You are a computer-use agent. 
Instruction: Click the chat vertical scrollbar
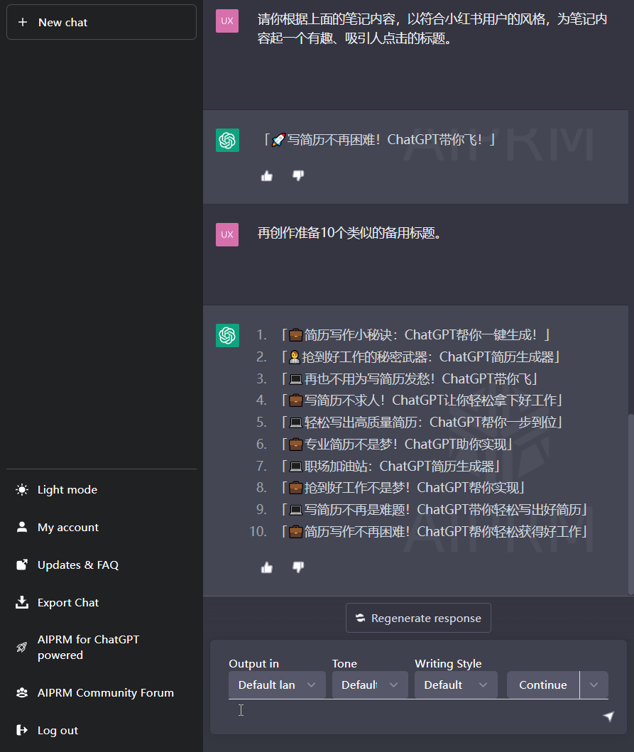(630, 503)
